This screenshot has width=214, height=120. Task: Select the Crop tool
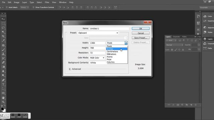[3, 36]
